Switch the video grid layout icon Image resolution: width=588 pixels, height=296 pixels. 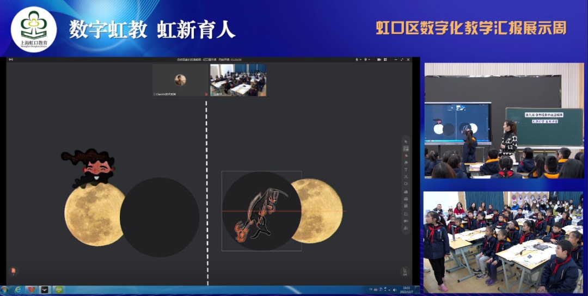(x=385, y=59)
